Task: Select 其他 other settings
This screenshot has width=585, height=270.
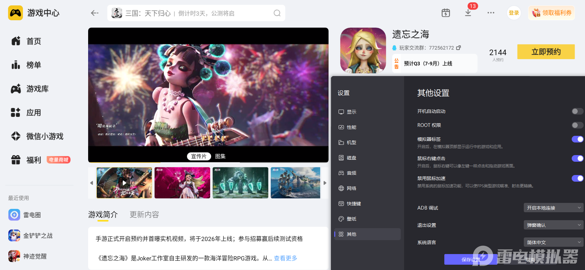Action: pyautogui.click(x=367, y=234)
